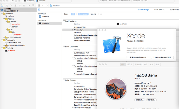
Task: Add a build setting with plus
Action: click(101, 14)
